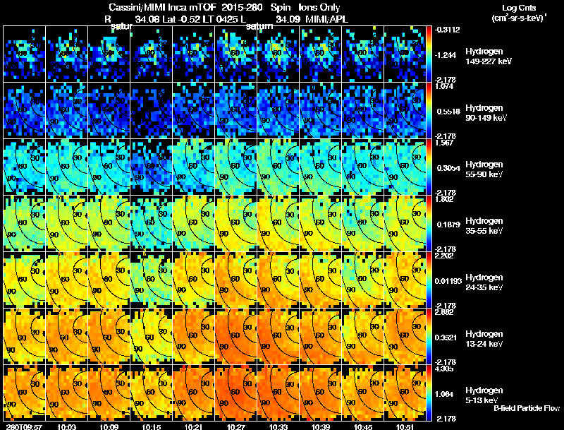The height and width of the screenshot is (430, 564).
Task: Click the '10:39' time label
Action: coord(321,426)
